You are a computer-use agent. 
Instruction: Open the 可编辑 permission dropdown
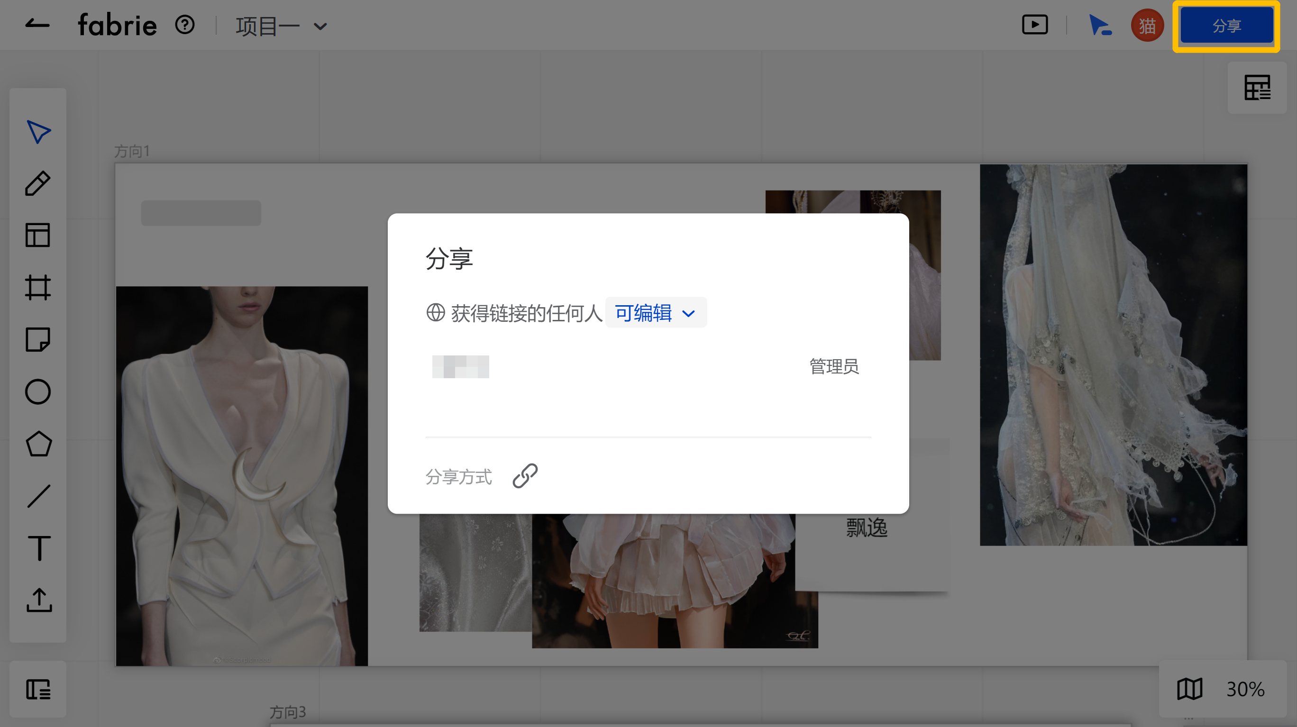pyautogui.click(x=656, y=312)
